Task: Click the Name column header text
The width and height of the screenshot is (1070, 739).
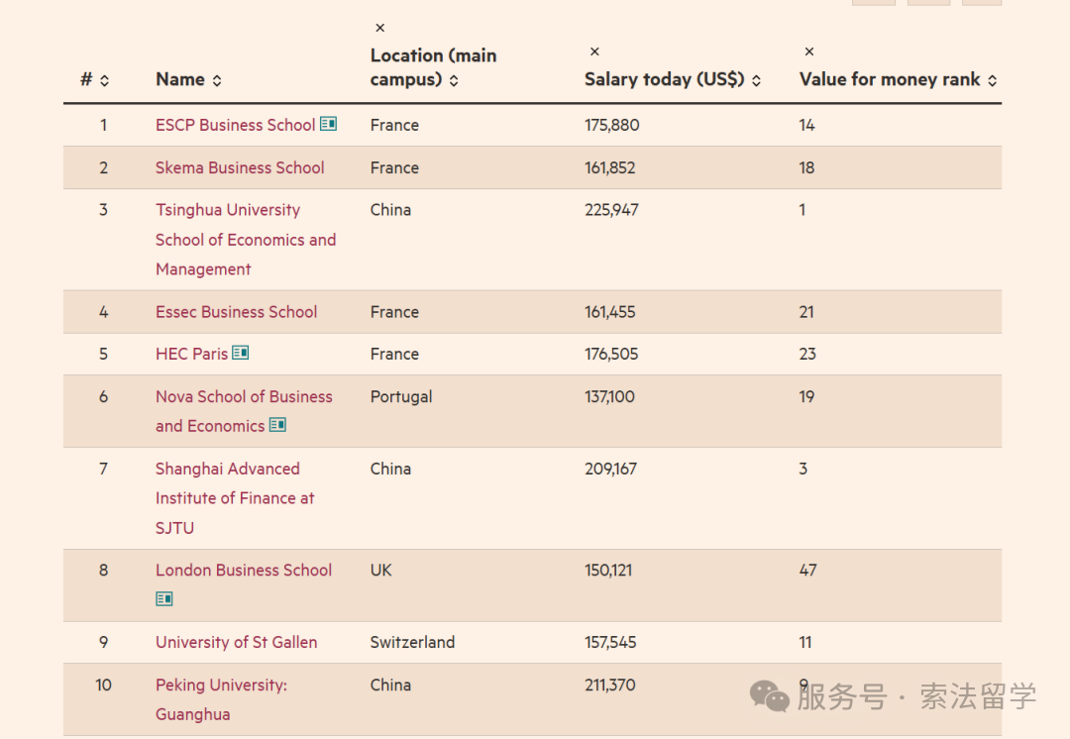Action: tap(180, 80)
